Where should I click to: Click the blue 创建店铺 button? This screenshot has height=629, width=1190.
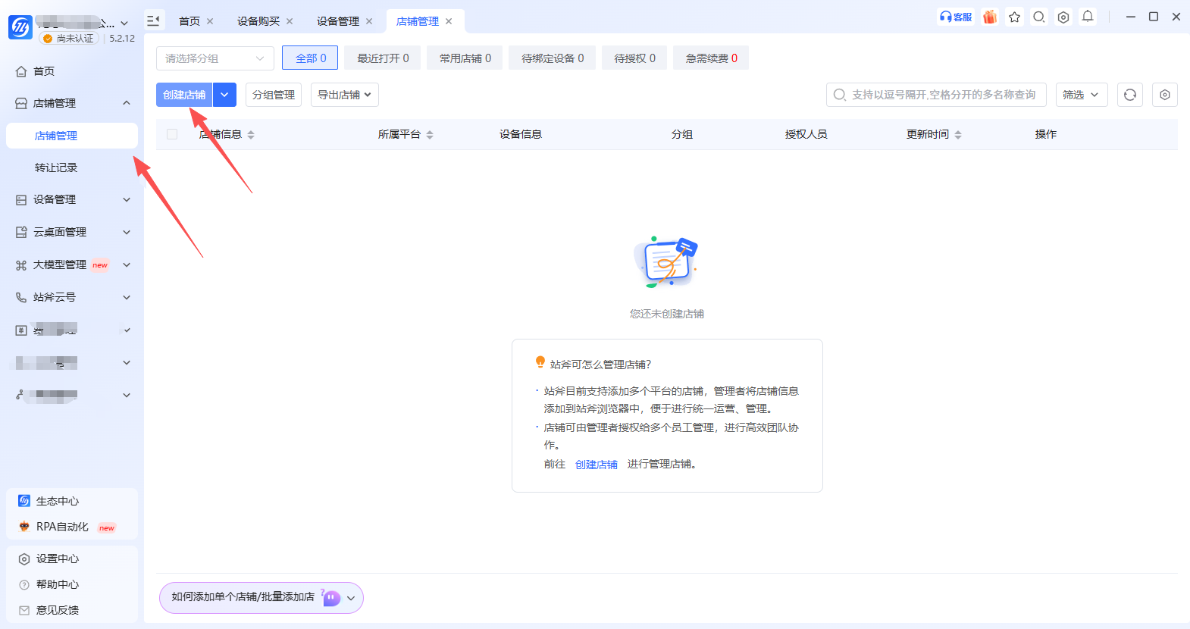[x=184, y=95]
